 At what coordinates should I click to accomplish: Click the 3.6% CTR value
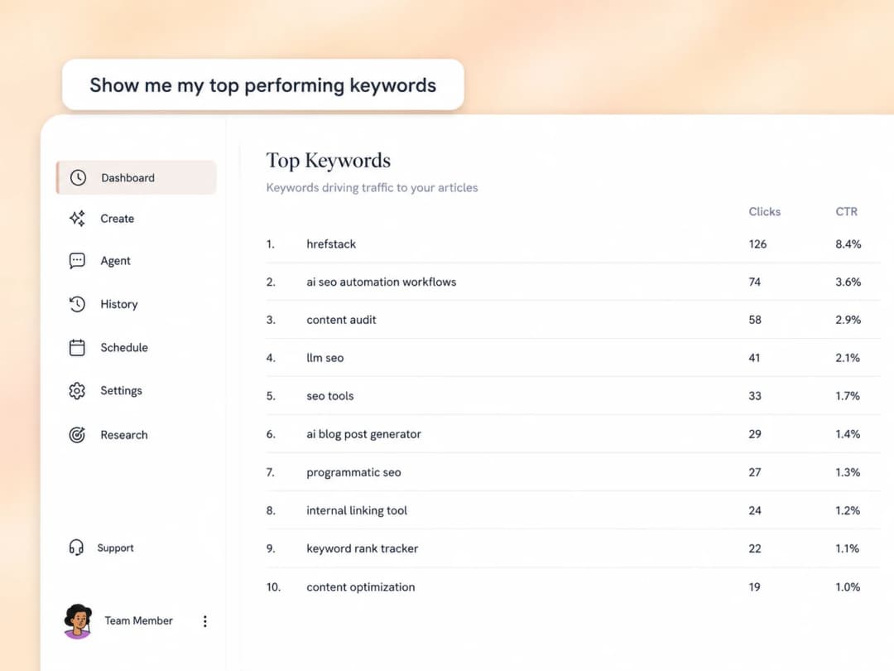[848, 282]
